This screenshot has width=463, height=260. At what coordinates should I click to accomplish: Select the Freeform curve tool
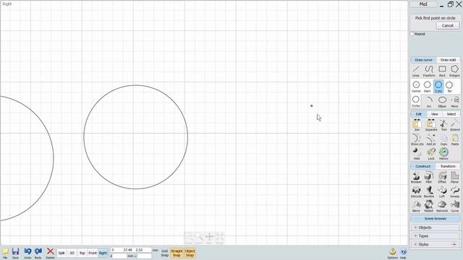429,71
